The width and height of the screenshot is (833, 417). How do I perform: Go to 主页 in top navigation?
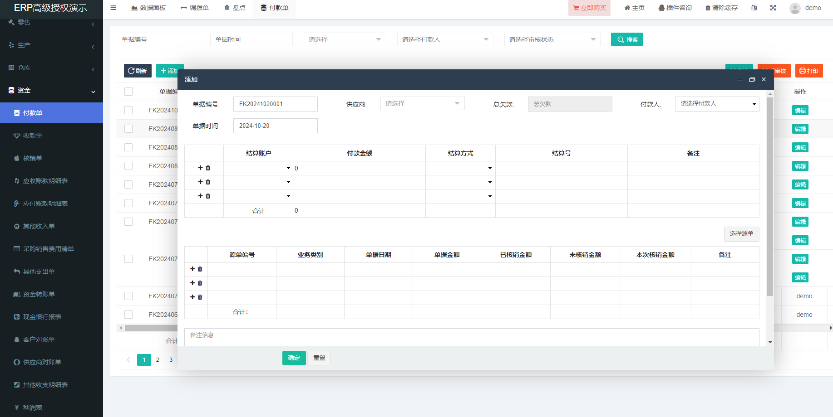click(635, 8)
